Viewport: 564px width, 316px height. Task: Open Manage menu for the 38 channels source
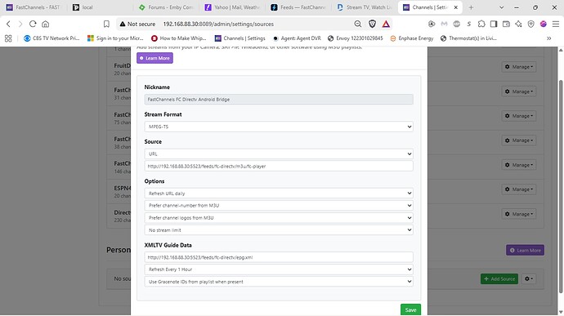coord(519,140)
